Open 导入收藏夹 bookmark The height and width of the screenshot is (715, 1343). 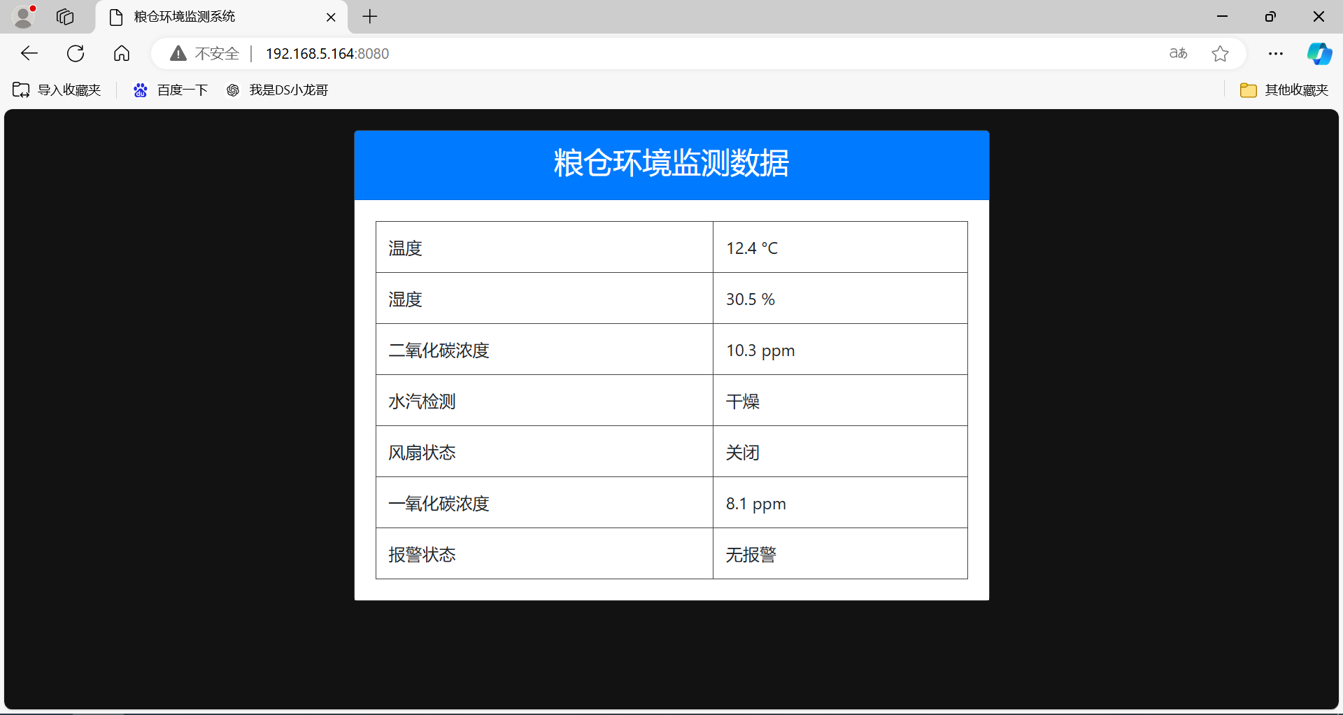(57, 90)
